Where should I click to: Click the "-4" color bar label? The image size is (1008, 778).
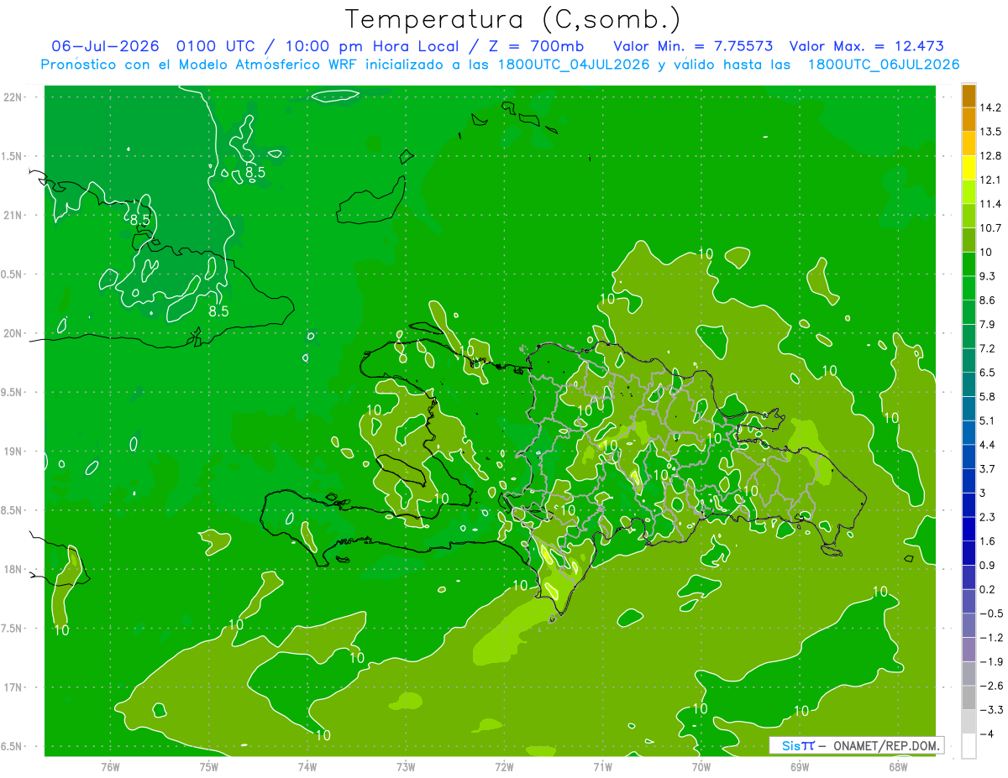pyautogui.click(x=987, y=734)
